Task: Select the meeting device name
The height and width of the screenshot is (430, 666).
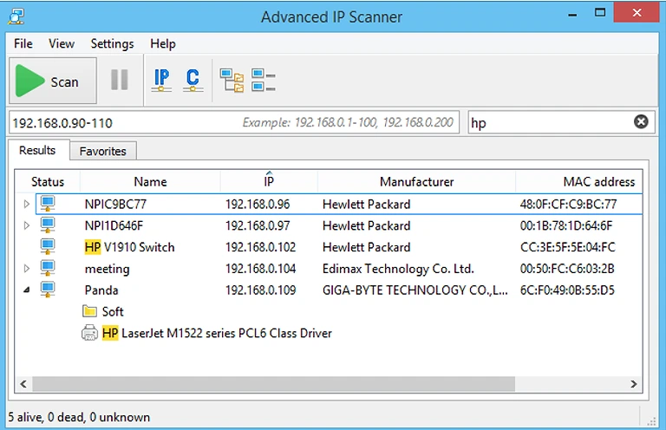Action: tap(107, 269)
